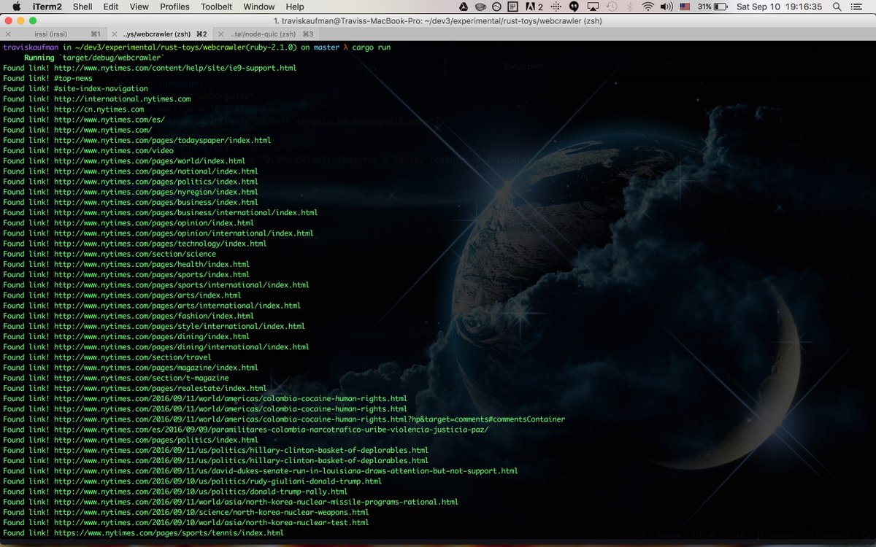This screenshot has height=547, width=876.
Task: Click the http://www.nytimes.com/video line
Action: (x=88, y=150)
